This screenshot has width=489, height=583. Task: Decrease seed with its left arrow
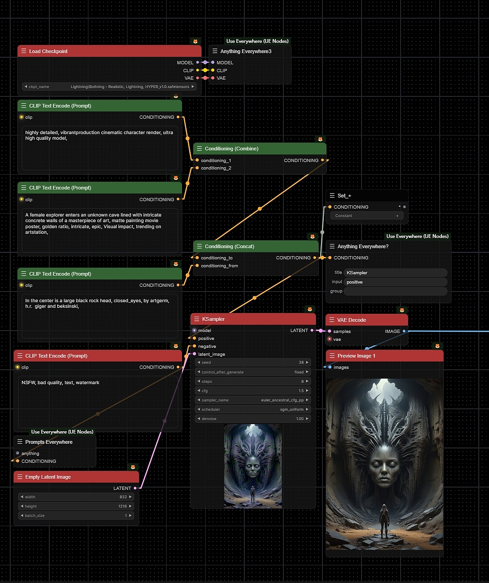click(x=199, y=362)
